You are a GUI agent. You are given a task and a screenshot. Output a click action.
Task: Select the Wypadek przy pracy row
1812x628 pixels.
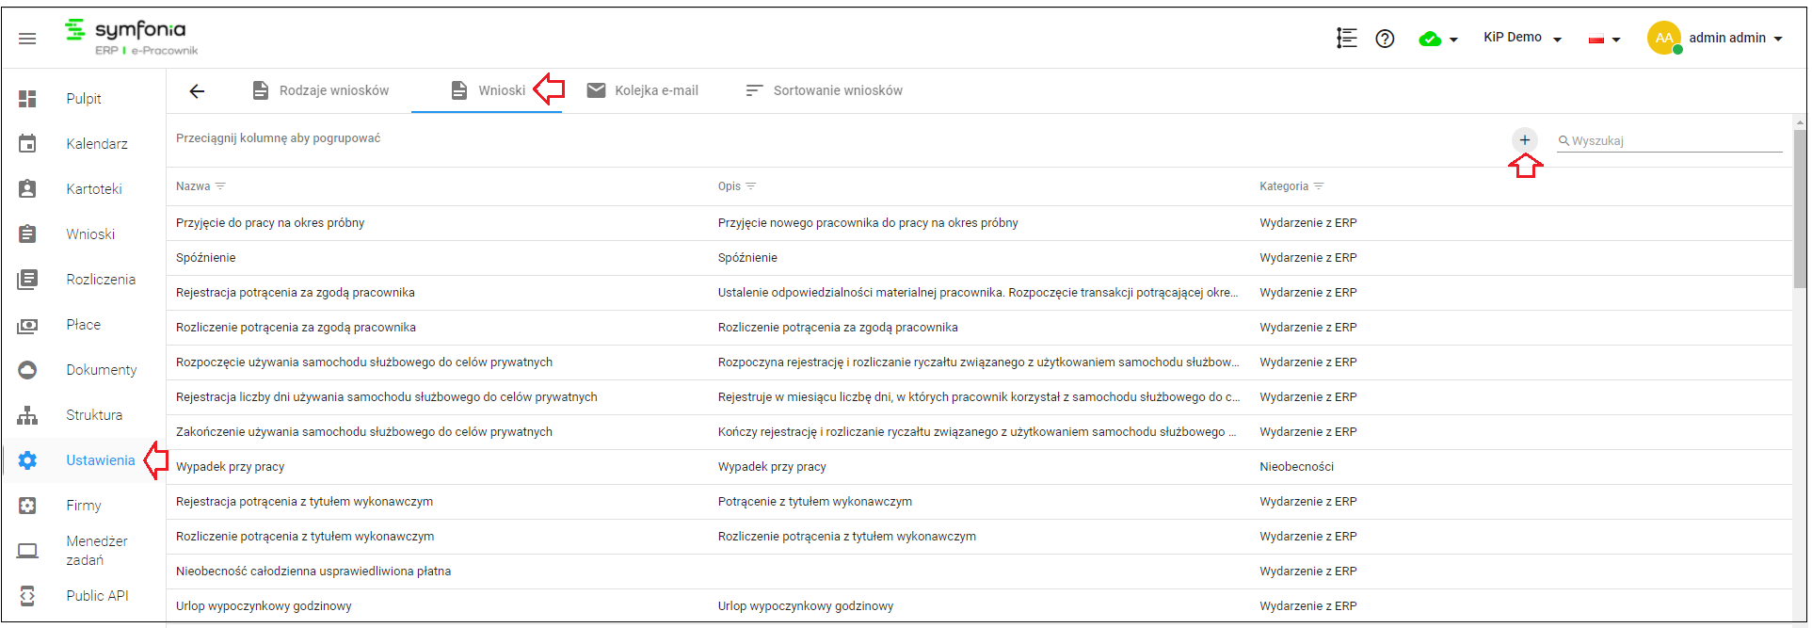[x=979, y=467]
